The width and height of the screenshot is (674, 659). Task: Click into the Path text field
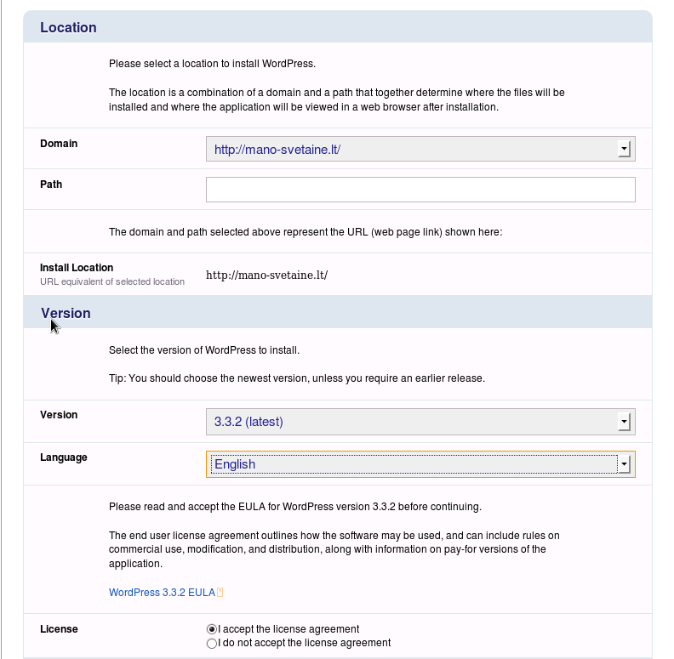[x=420, y=190]
